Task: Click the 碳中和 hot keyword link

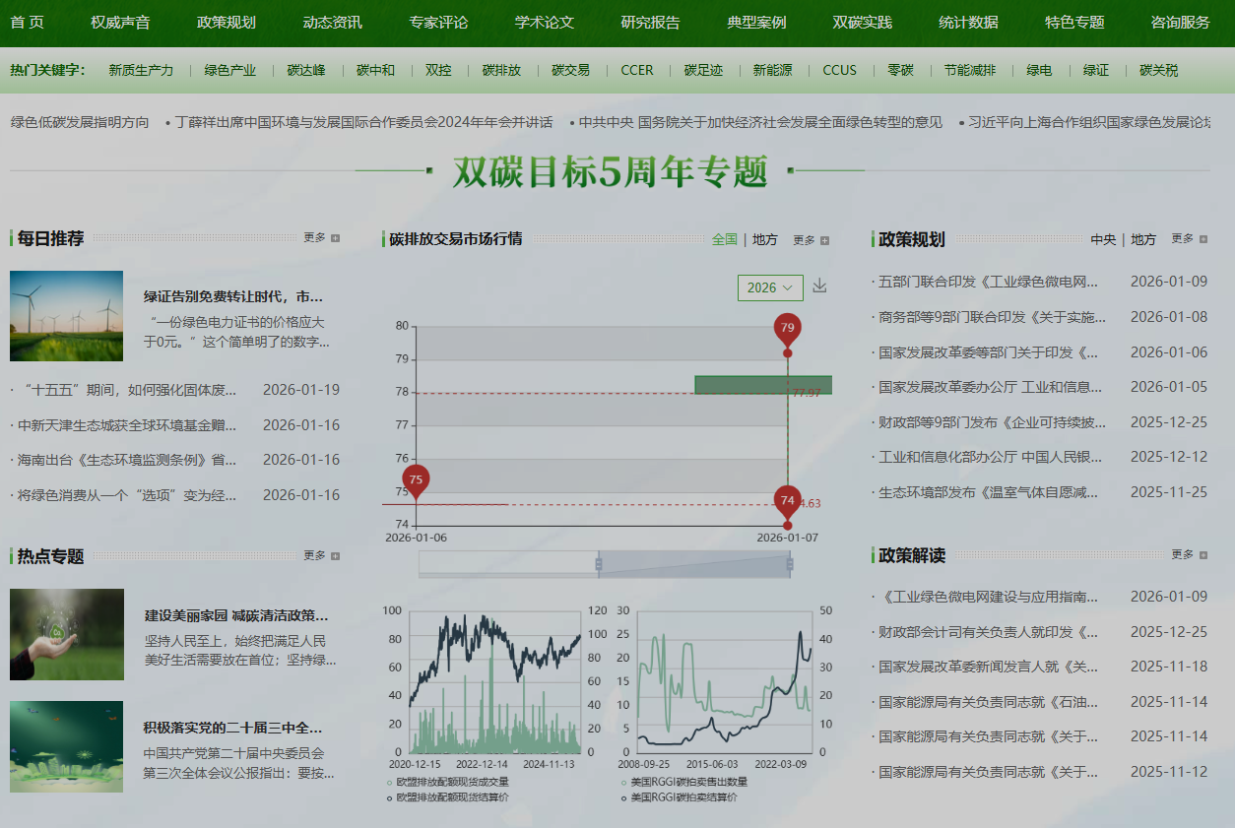Action: 375,71
